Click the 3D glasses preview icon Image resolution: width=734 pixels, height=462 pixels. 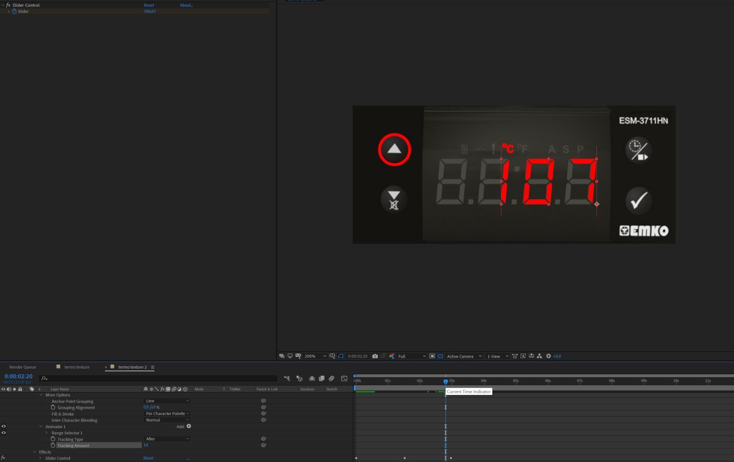click(x=298, y=356)
